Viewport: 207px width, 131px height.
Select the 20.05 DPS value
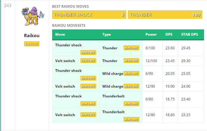170,74
